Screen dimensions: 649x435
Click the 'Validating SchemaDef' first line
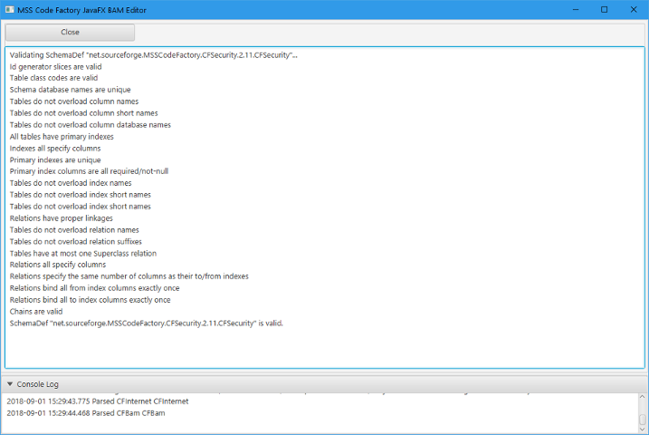(x=154, y=55)
